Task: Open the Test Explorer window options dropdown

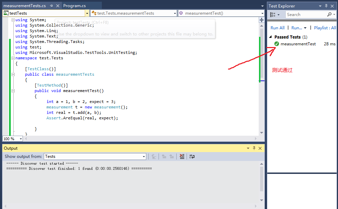Action: tap(320, 6)
